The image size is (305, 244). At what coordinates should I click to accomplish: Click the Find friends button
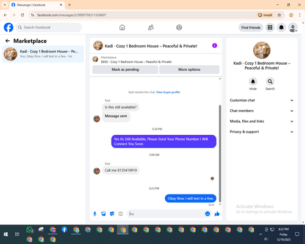coord(251,27)
